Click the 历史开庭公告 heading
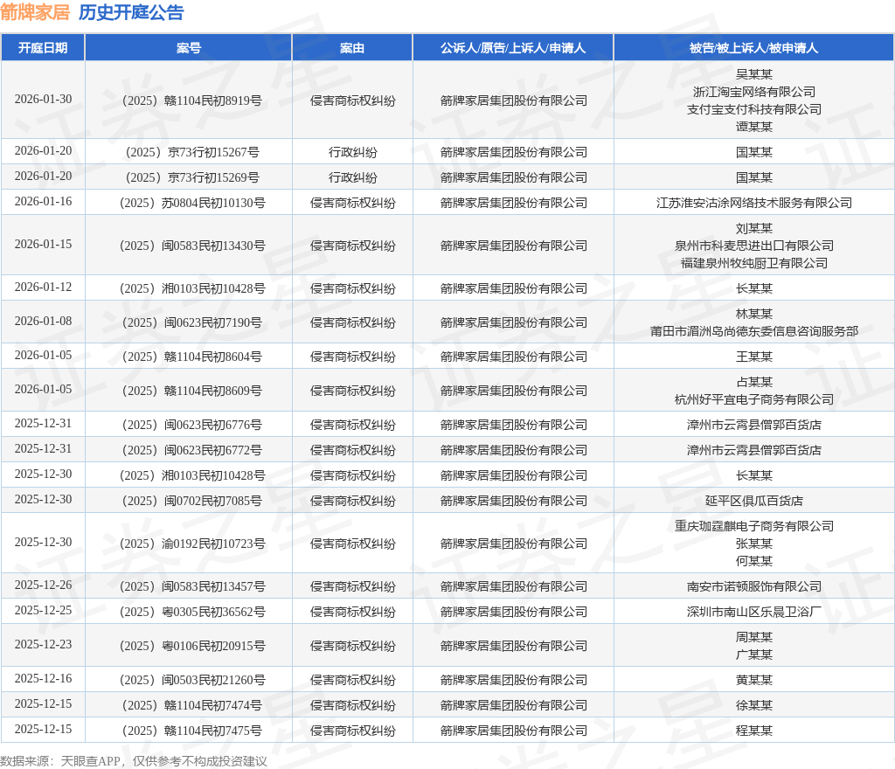 click(131, 12)
